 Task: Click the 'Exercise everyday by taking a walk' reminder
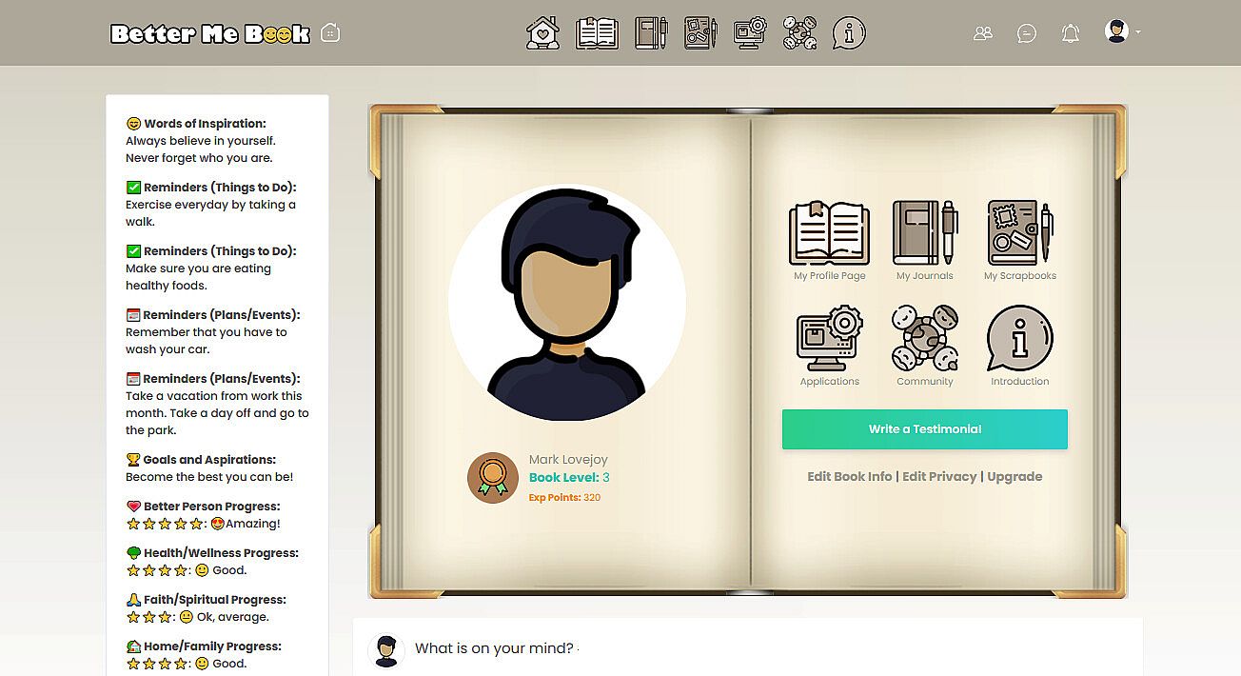pyautogui.click(x=210, y=213)
